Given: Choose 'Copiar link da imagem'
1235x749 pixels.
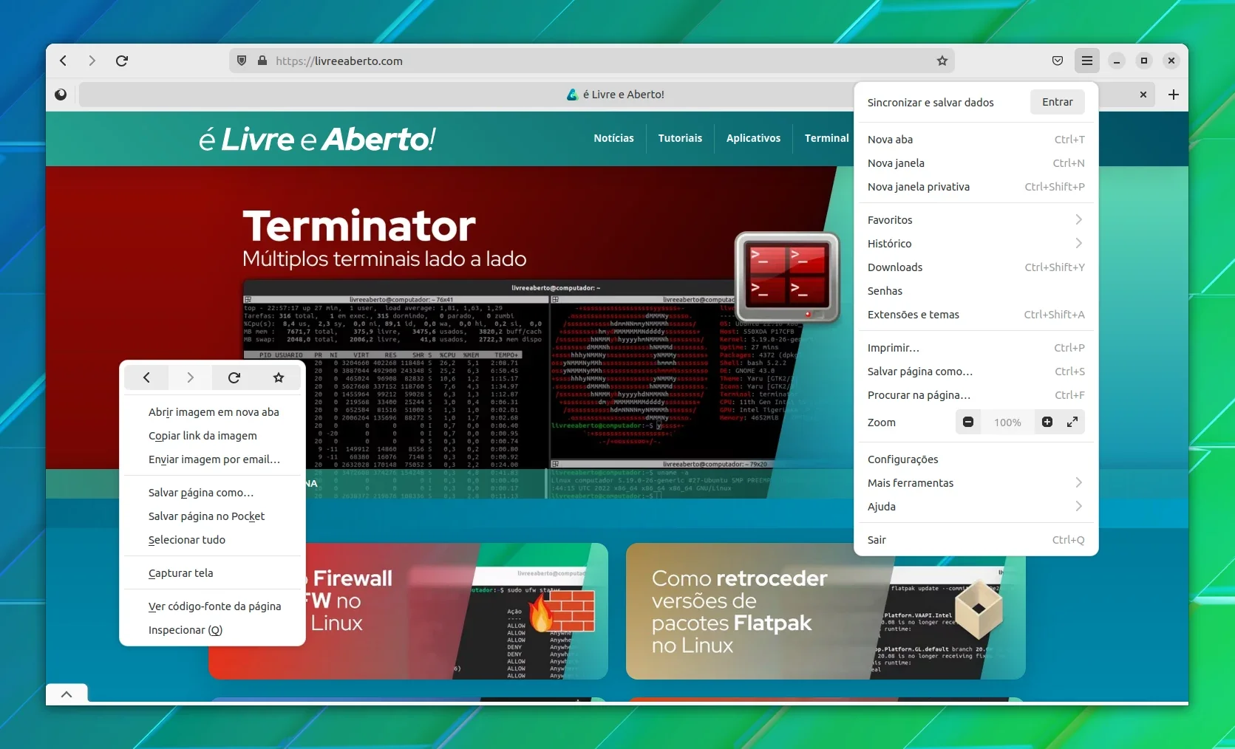Looking at the screenshot, I should click(213, 435).
